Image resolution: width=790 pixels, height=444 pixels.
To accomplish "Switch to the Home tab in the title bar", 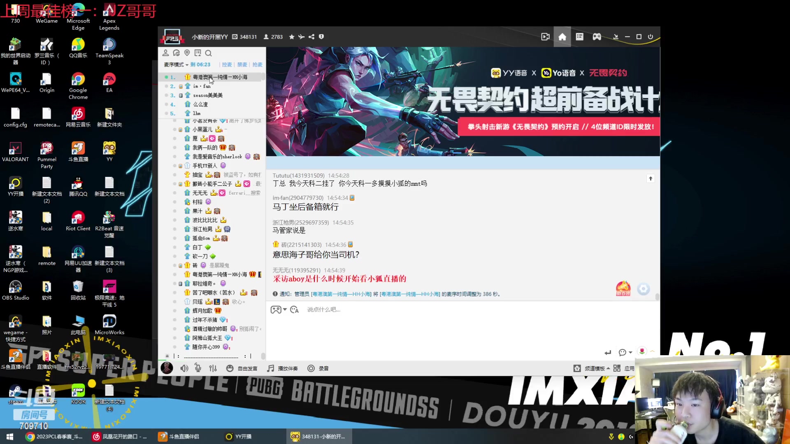I will click(x=562, y=37).
